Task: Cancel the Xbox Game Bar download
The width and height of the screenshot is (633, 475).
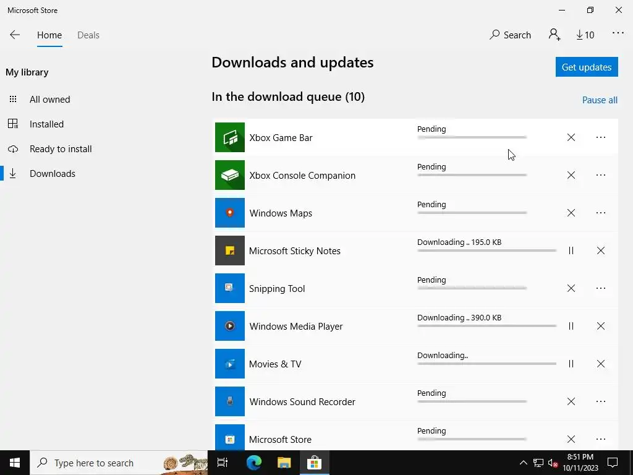Action: pyautogui.click(x=571, y=137)
